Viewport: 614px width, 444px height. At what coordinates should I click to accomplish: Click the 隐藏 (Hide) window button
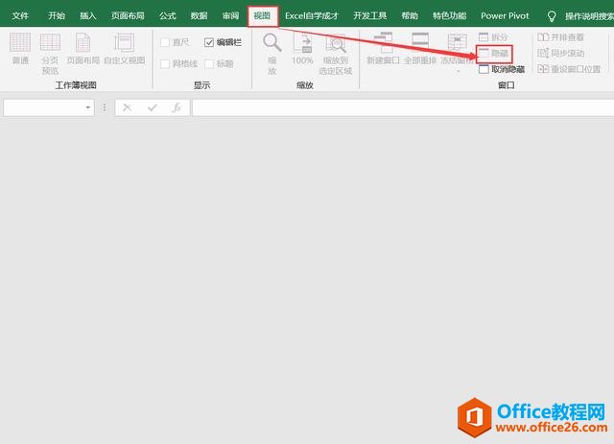click(x=494, y=54)
